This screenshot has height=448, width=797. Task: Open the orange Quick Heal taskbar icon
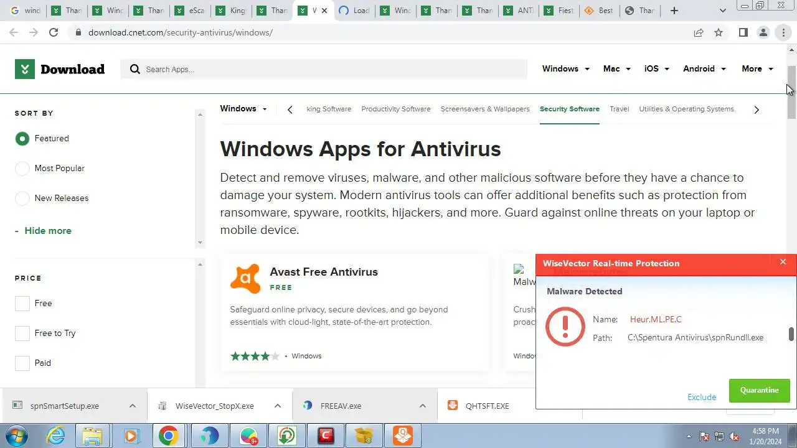click(x=403, y=436)
